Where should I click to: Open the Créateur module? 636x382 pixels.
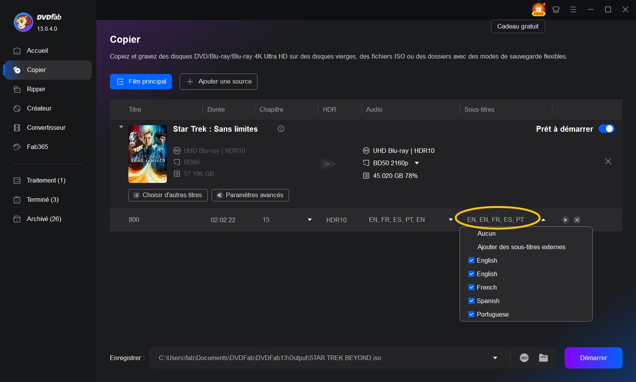point(39,108)
